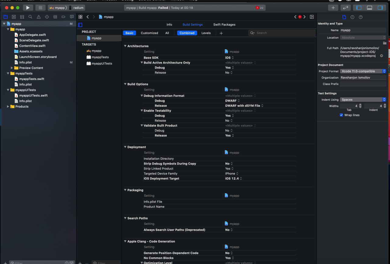The width and height of the screenshot is (390, 264).
Task: Click the Class Prefix field
Action: tap(363, 84)
